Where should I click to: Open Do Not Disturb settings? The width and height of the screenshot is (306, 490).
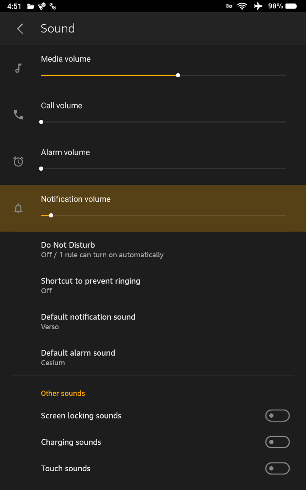pyautogui.click(x=102, y=249)
